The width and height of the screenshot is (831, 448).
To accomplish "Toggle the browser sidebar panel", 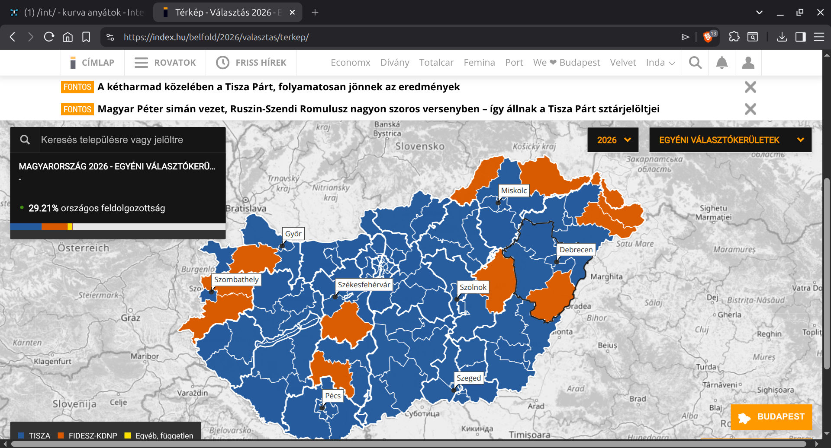I will click(800, 37).
